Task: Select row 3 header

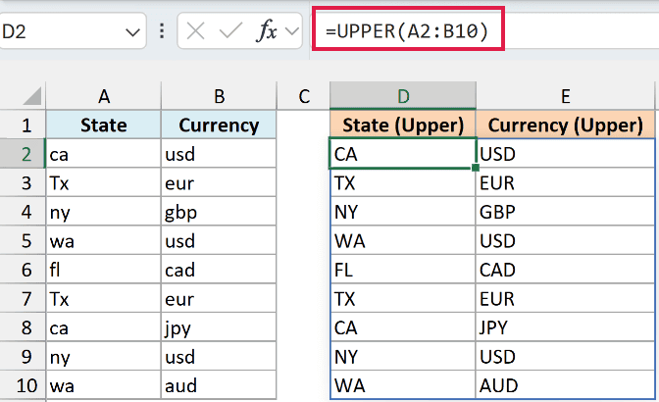Action: pyautogui.click(x=23, y=182)
